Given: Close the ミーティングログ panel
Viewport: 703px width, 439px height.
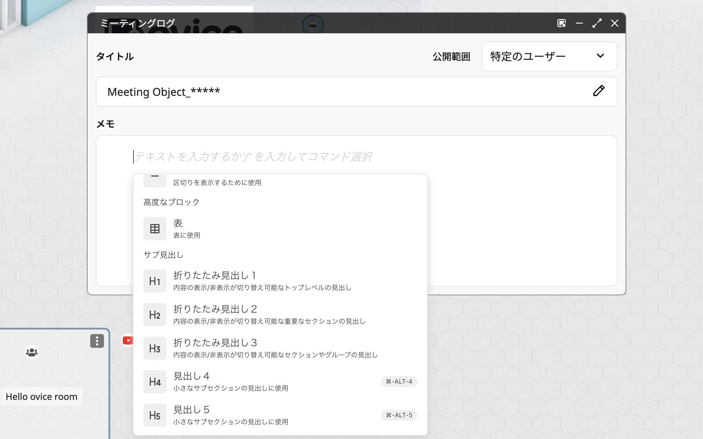Looking at the screenshot, I should pos(615,23).
